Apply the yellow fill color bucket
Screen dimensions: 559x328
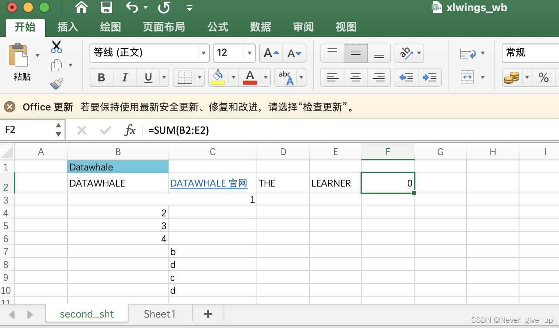point(218,77)
